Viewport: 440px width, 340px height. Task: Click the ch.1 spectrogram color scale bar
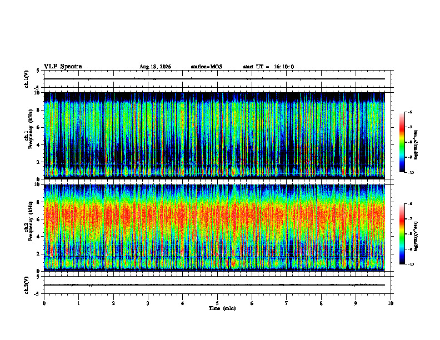click(402, 142)
